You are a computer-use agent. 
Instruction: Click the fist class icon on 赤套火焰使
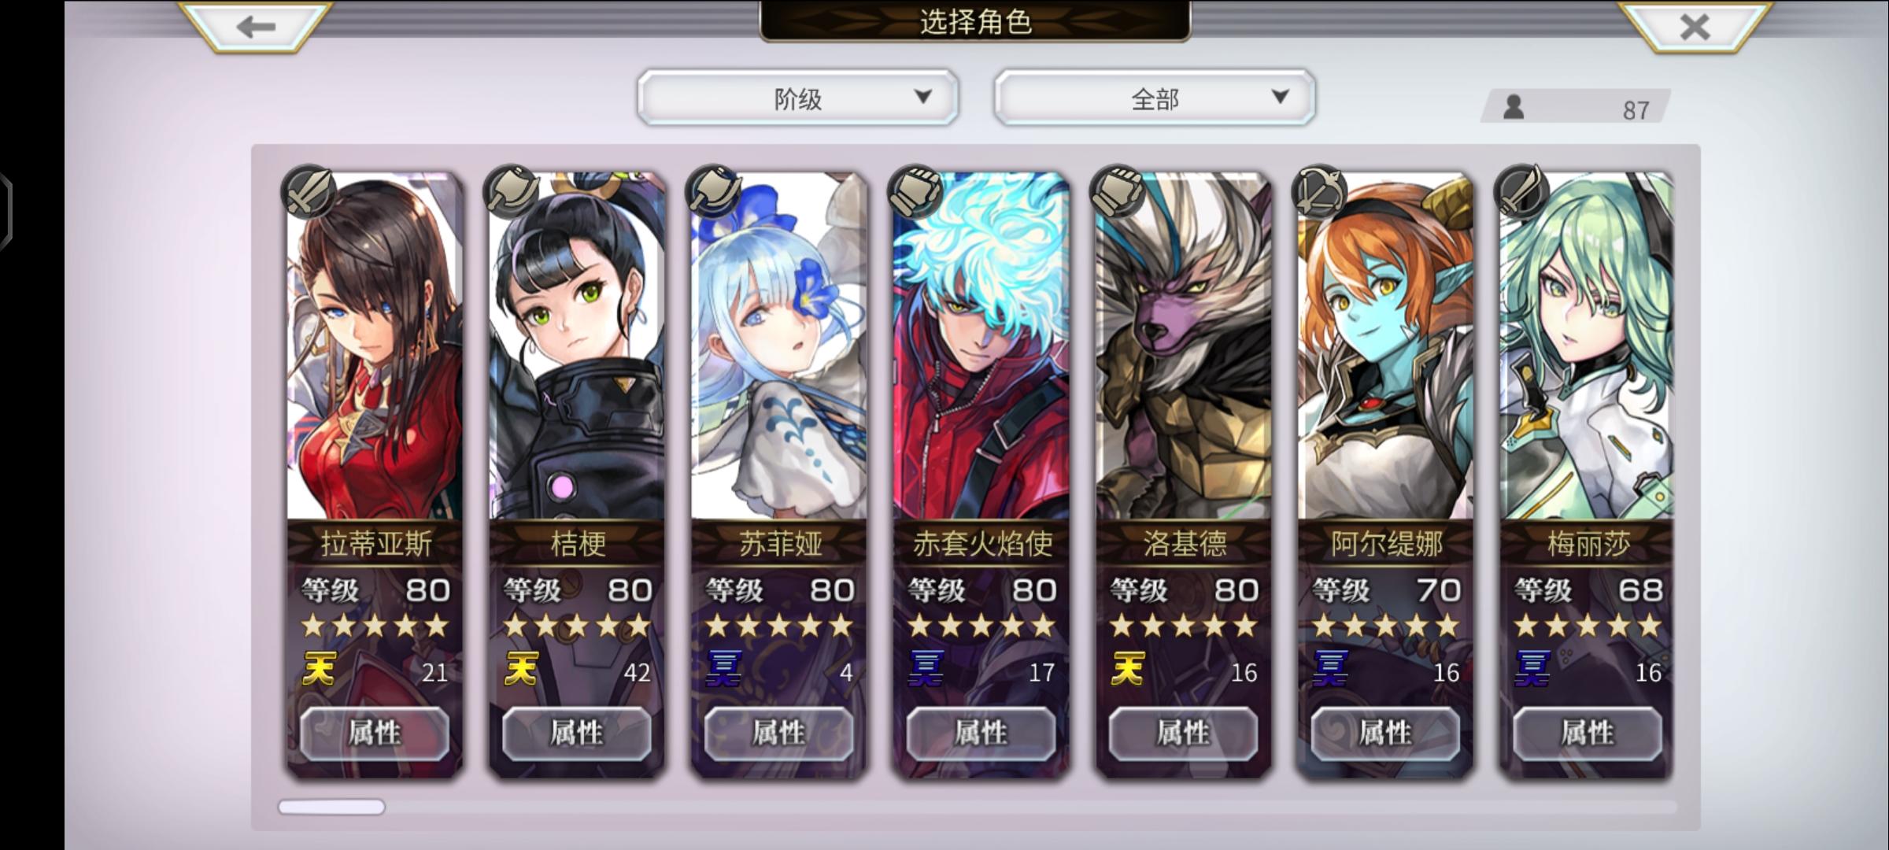click(x=915, y=191)
